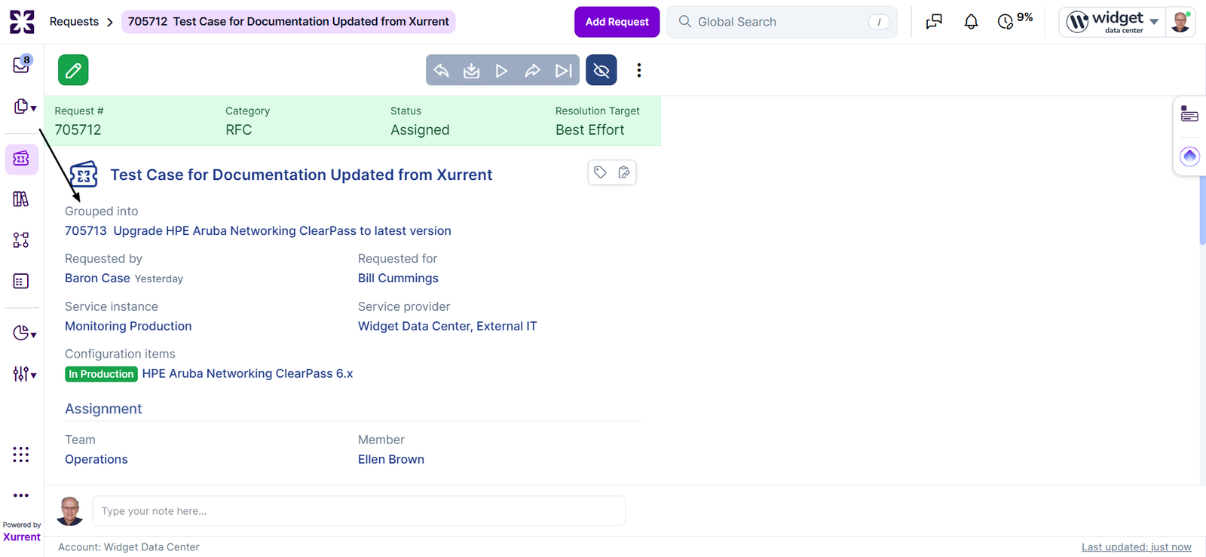Toggle the crossed-eye visibility button
The image size is (1206, 557).
[601, 70]
